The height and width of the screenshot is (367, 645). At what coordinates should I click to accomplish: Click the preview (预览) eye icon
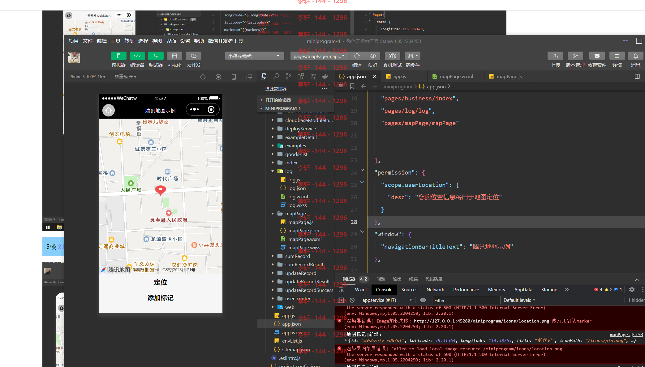click(372, 56)
